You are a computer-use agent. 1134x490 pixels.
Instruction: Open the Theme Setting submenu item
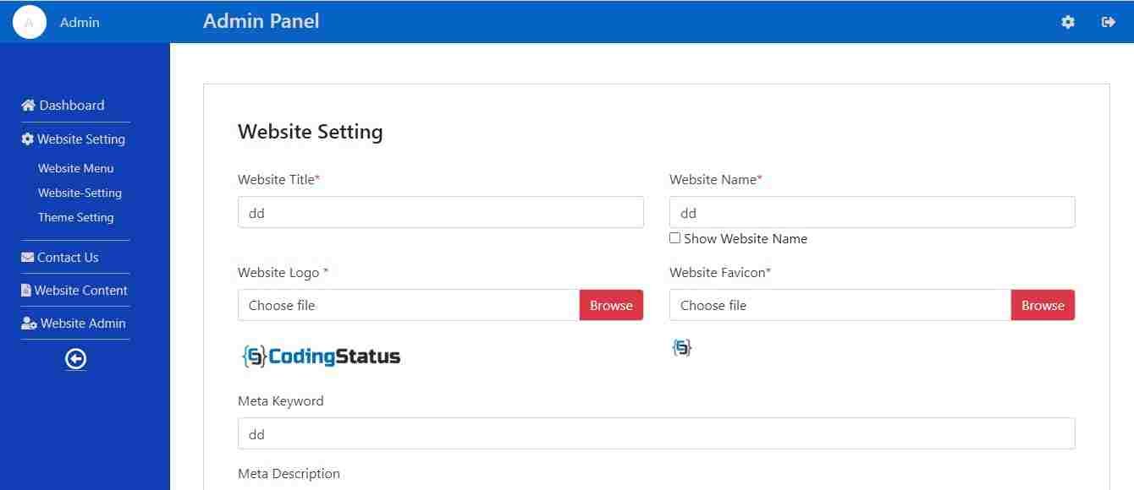click(74, 217)
